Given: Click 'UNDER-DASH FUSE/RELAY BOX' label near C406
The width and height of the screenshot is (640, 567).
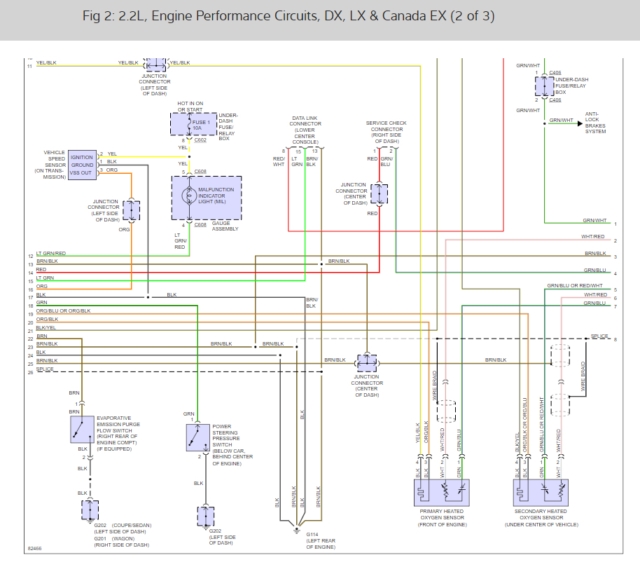Looking at the screenshot, I should pyautogui.click(x=571, y=86).
